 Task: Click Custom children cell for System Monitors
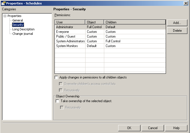tap(135, 46)
